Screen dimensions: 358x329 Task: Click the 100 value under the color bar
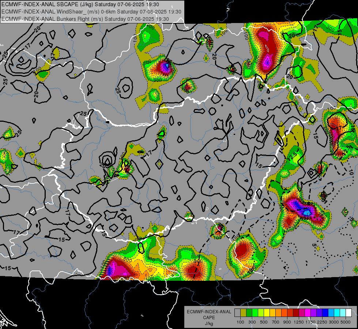(240, 322)
